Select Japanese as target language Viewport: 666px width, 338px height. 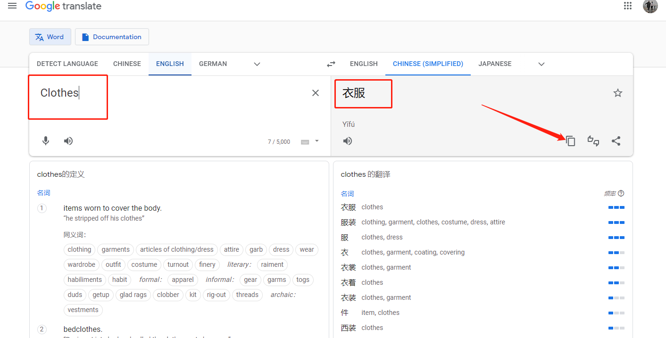click(495, 64)
